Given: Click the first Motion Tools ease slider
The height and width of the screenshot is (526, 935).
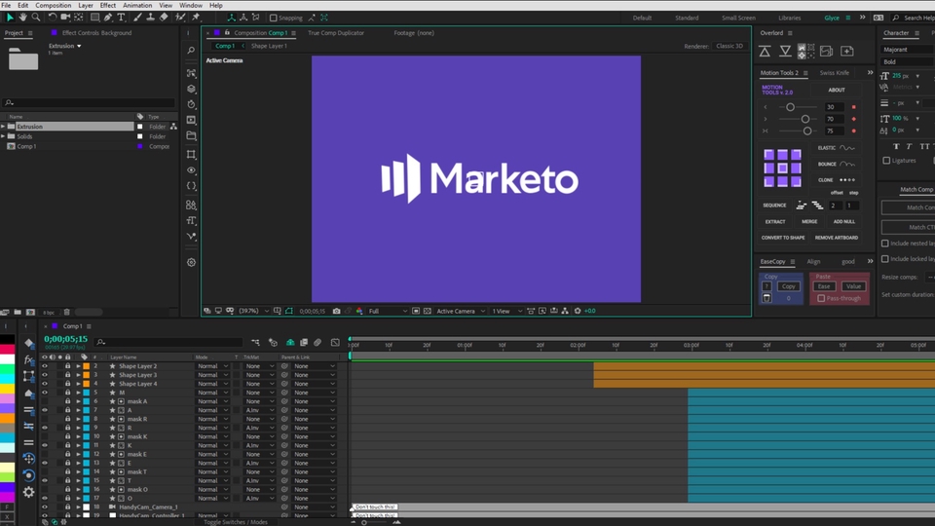Looking at the screenshot, I should (x=790, y=107).
